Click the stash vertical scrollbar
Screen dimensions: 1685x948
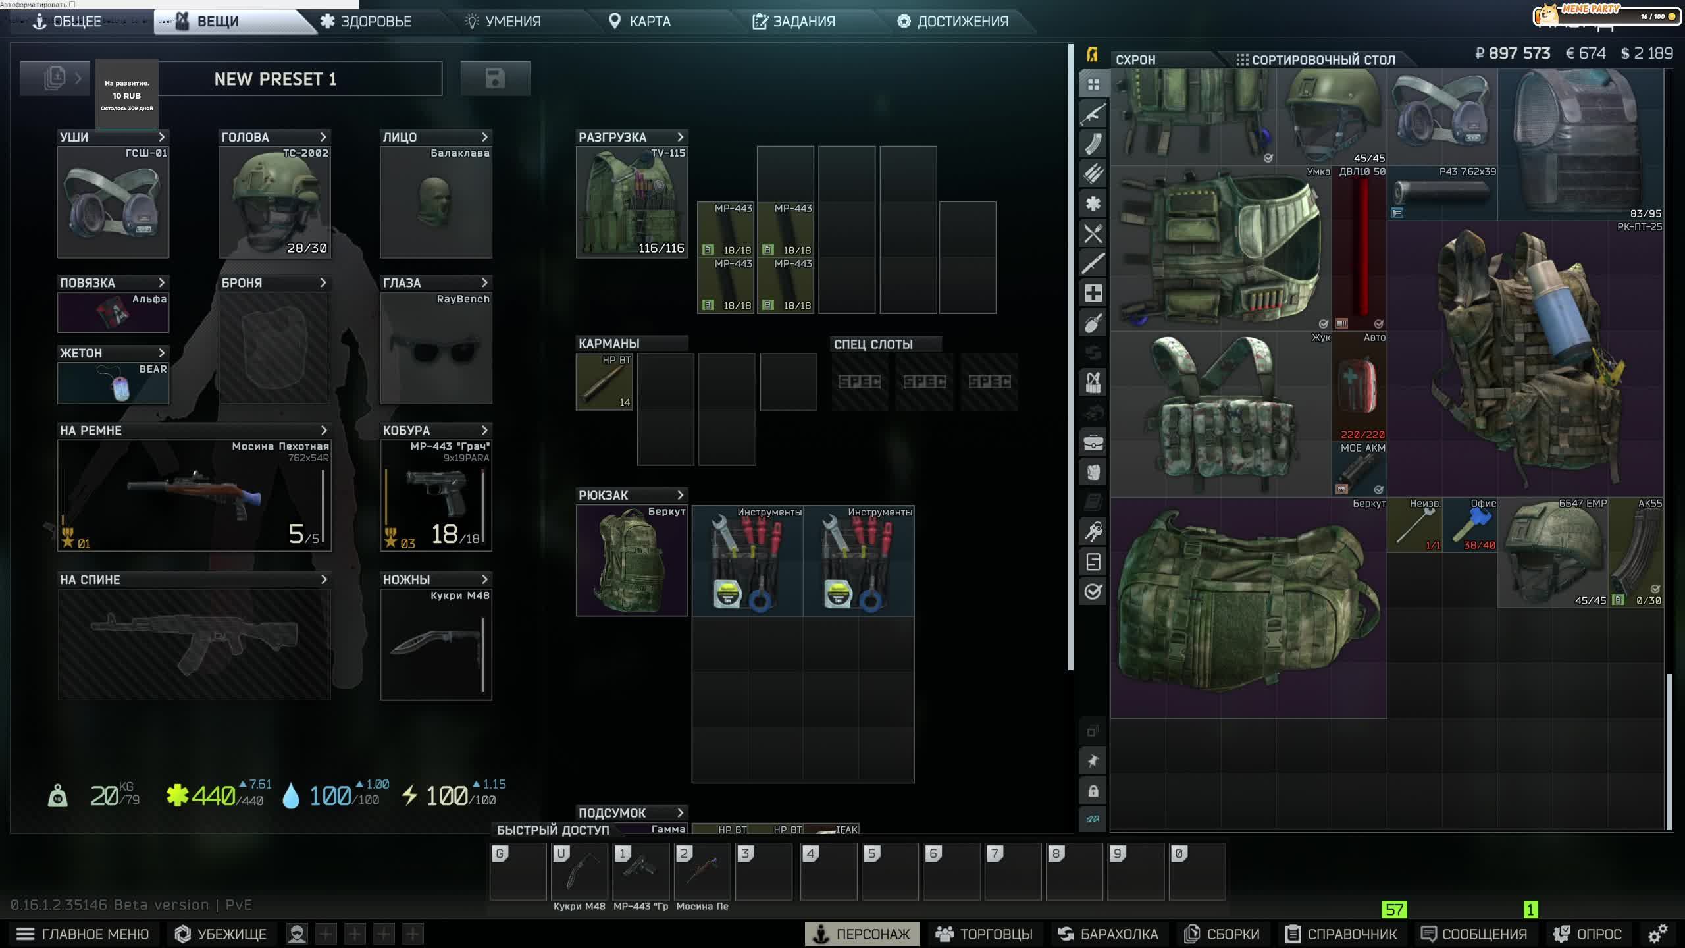tap(1668, 750)
